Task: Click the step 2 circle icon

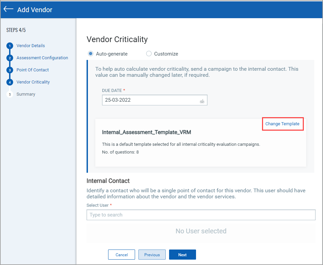Action: click(x=10, y=58)
